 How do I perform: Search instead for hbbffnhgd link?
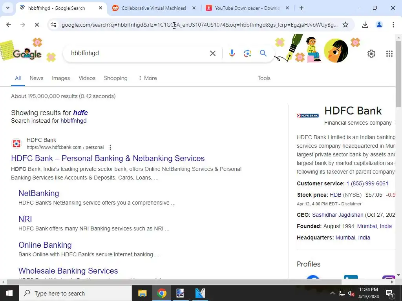tap(73, 121)
